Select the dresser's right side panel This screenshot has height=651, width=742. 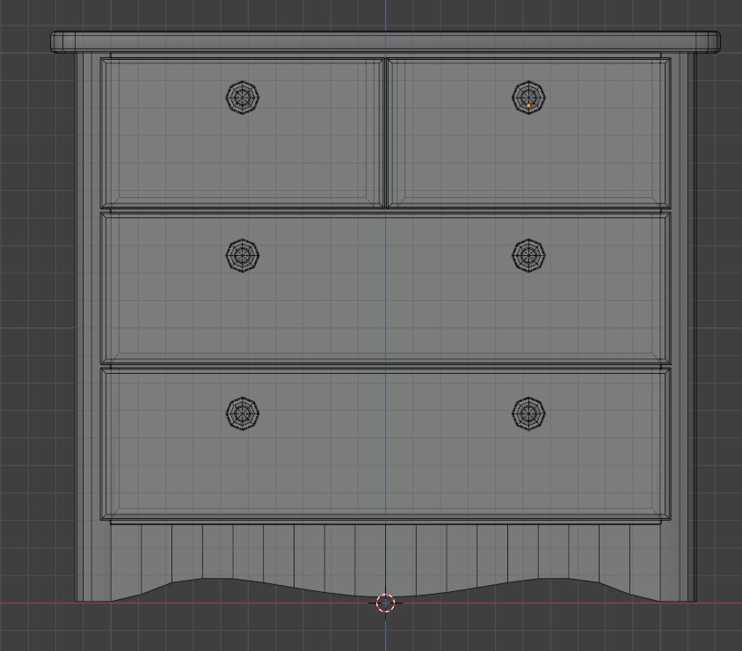[x=683, y=326]
